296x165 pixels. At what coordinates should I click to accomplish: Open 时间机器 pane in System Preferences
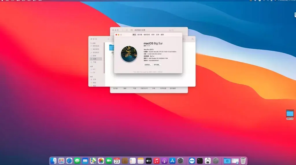point(163,88)
